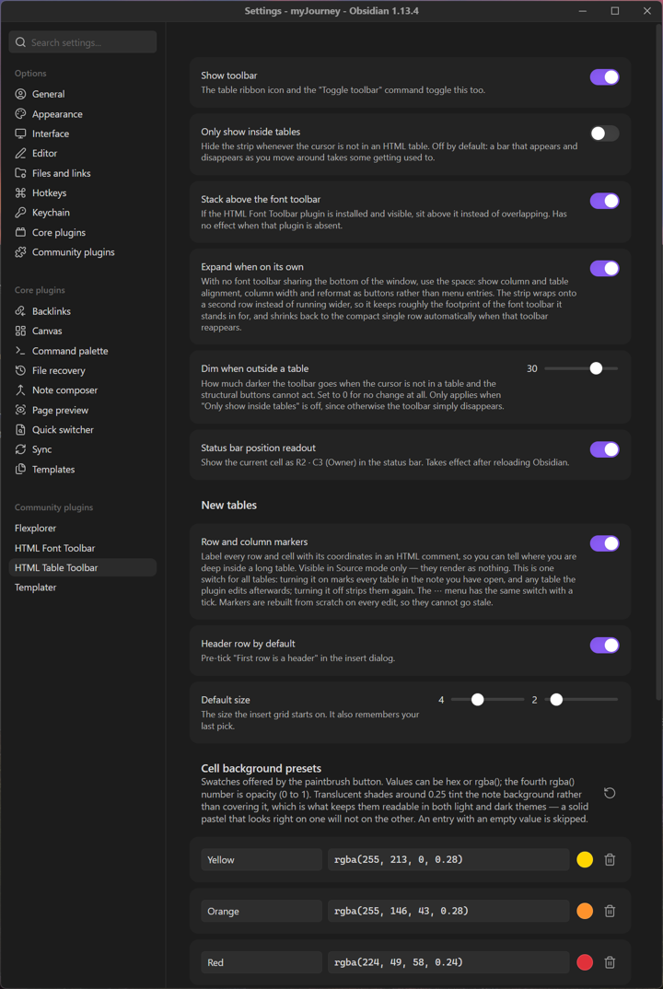Toggle Expand when on its own switch
Screen dimensions: 663x989
604,268
